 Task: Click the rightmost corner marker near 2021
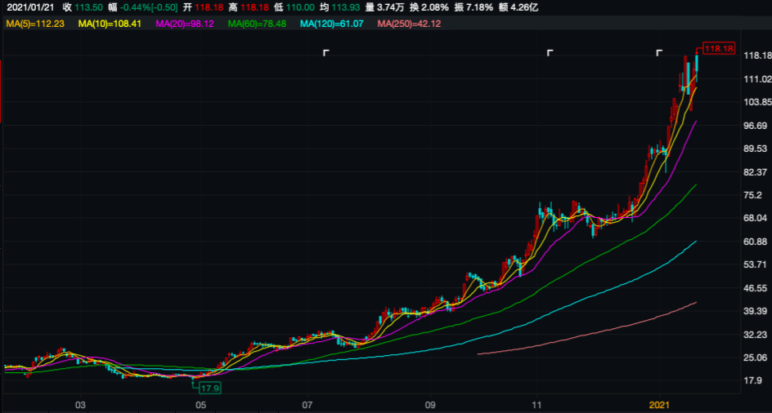[658, 53]
